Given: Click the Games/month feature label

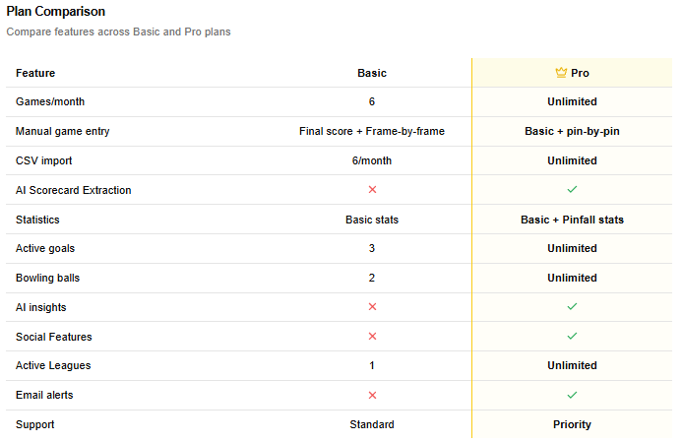Looking at the screenshot, I should (x=48, y=101).
